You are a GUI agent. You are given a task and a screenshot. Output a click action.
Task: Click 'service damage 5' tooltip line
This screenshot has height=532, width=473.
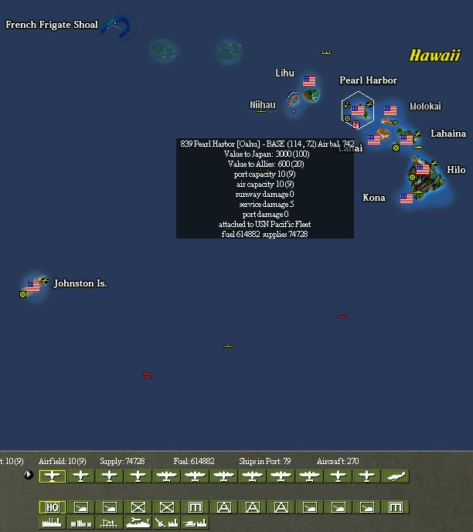click(266, 205)
